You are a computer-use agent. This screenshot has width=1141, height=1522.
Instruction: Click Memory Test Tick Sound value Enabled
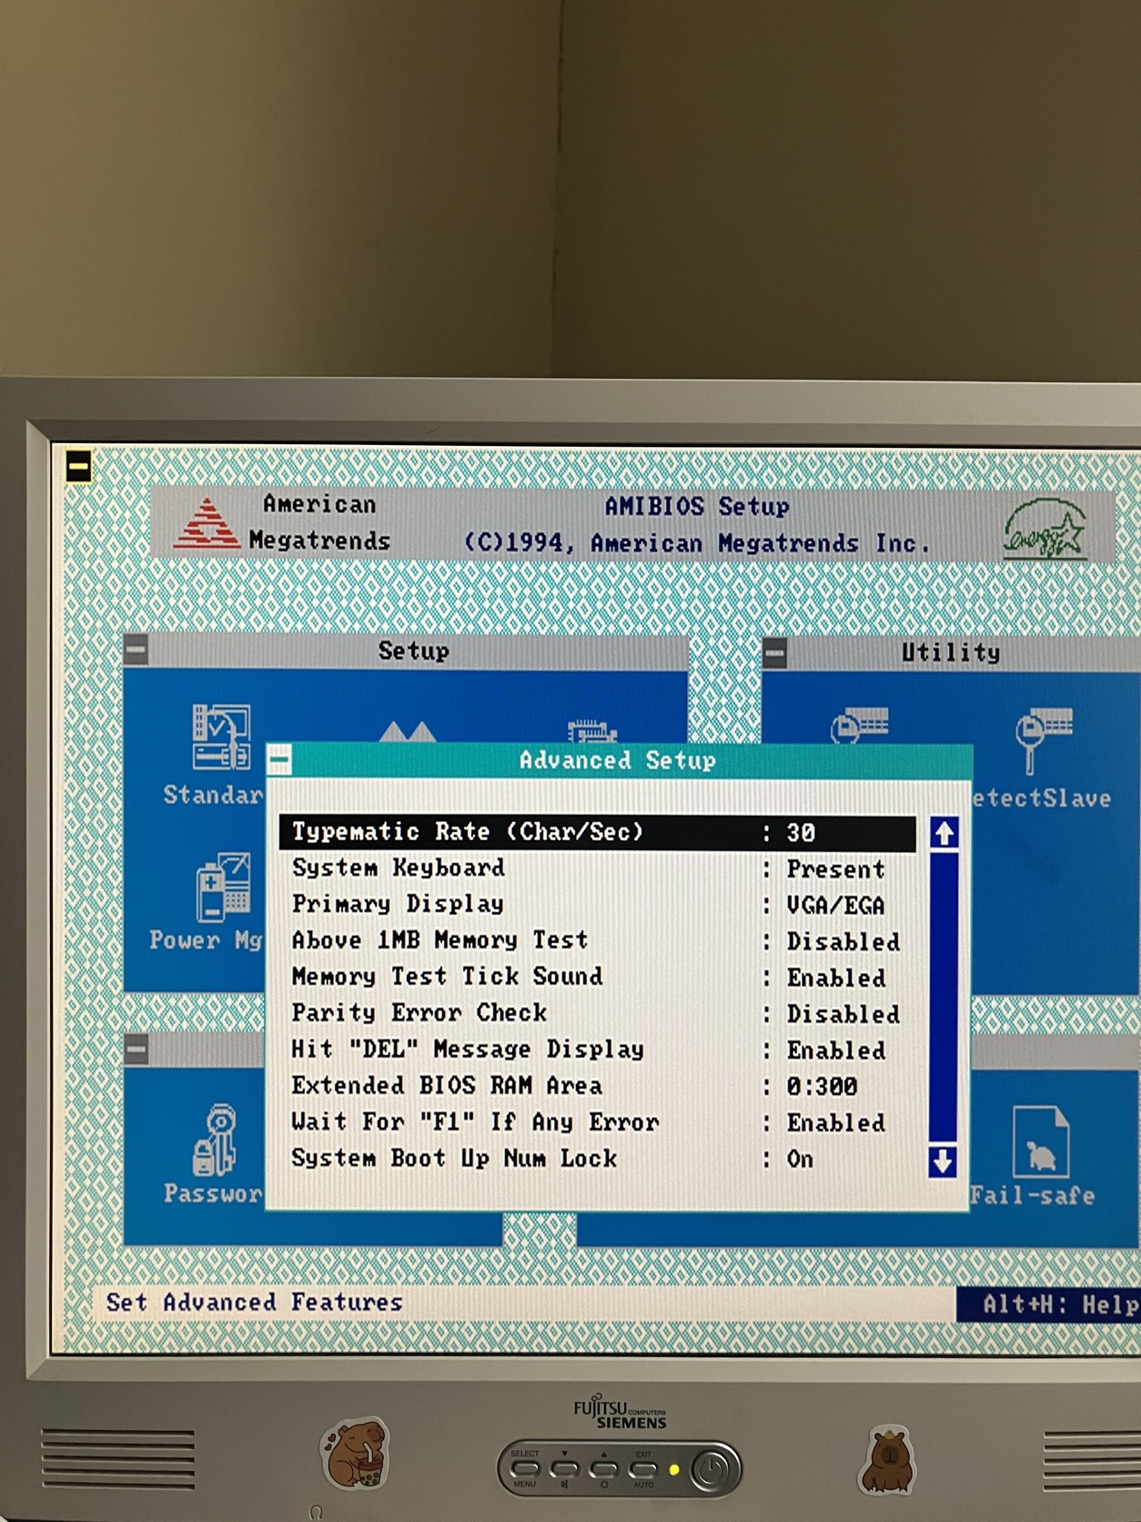835,978
